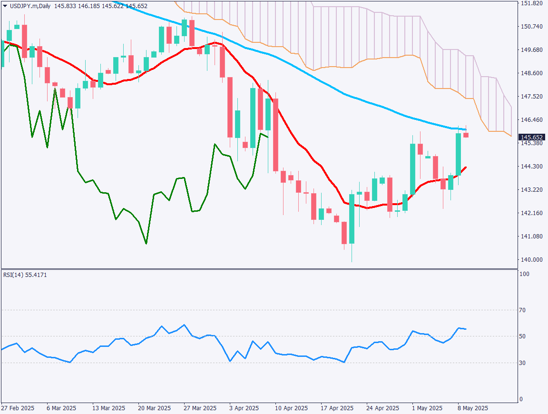The width and height of the screenshot is (548, 414).
Task: Click the RSI 30 level label
Action: [x=523, y=362]
